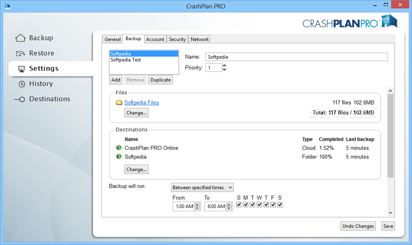
Task: Click the Duplicate button
Action: [x=161, y=80]
